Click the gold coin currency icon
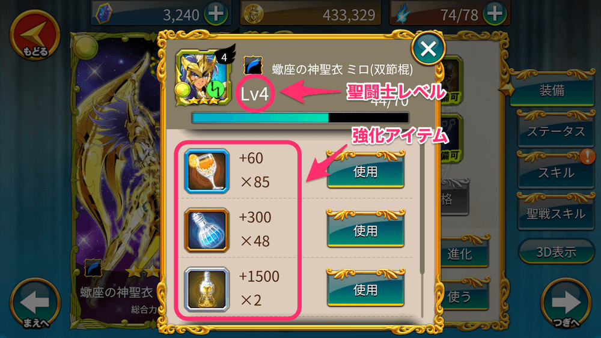The height and width of the screenshot is (338, 601). 254,14
